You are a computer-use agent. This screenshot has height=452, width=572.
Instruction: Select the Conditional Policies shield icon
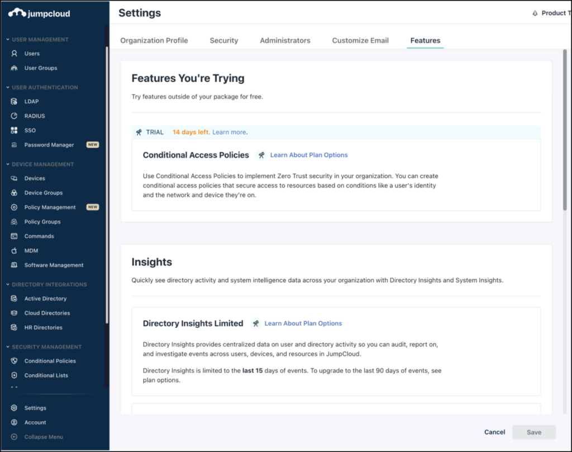pyautogui.click(x=15, y=361)
